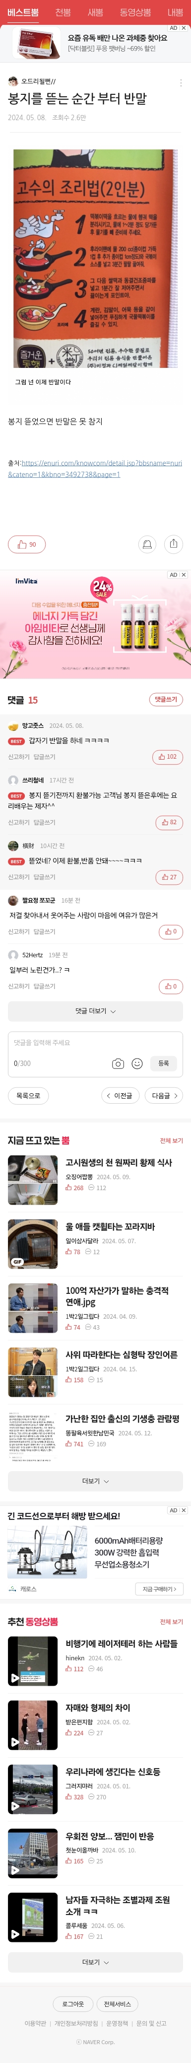191x2063 pixels.
Task: Click the share icon below the post
Action: click(174, 545)
